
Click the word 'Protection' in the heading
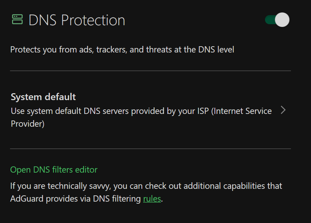click(93, 20)
